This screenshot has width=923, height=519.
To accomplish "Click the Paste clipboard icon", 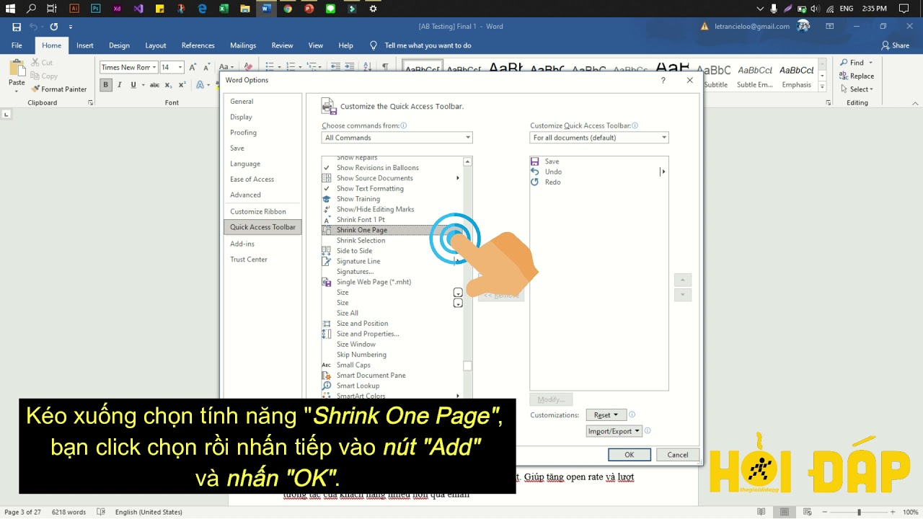I will 17,69.
